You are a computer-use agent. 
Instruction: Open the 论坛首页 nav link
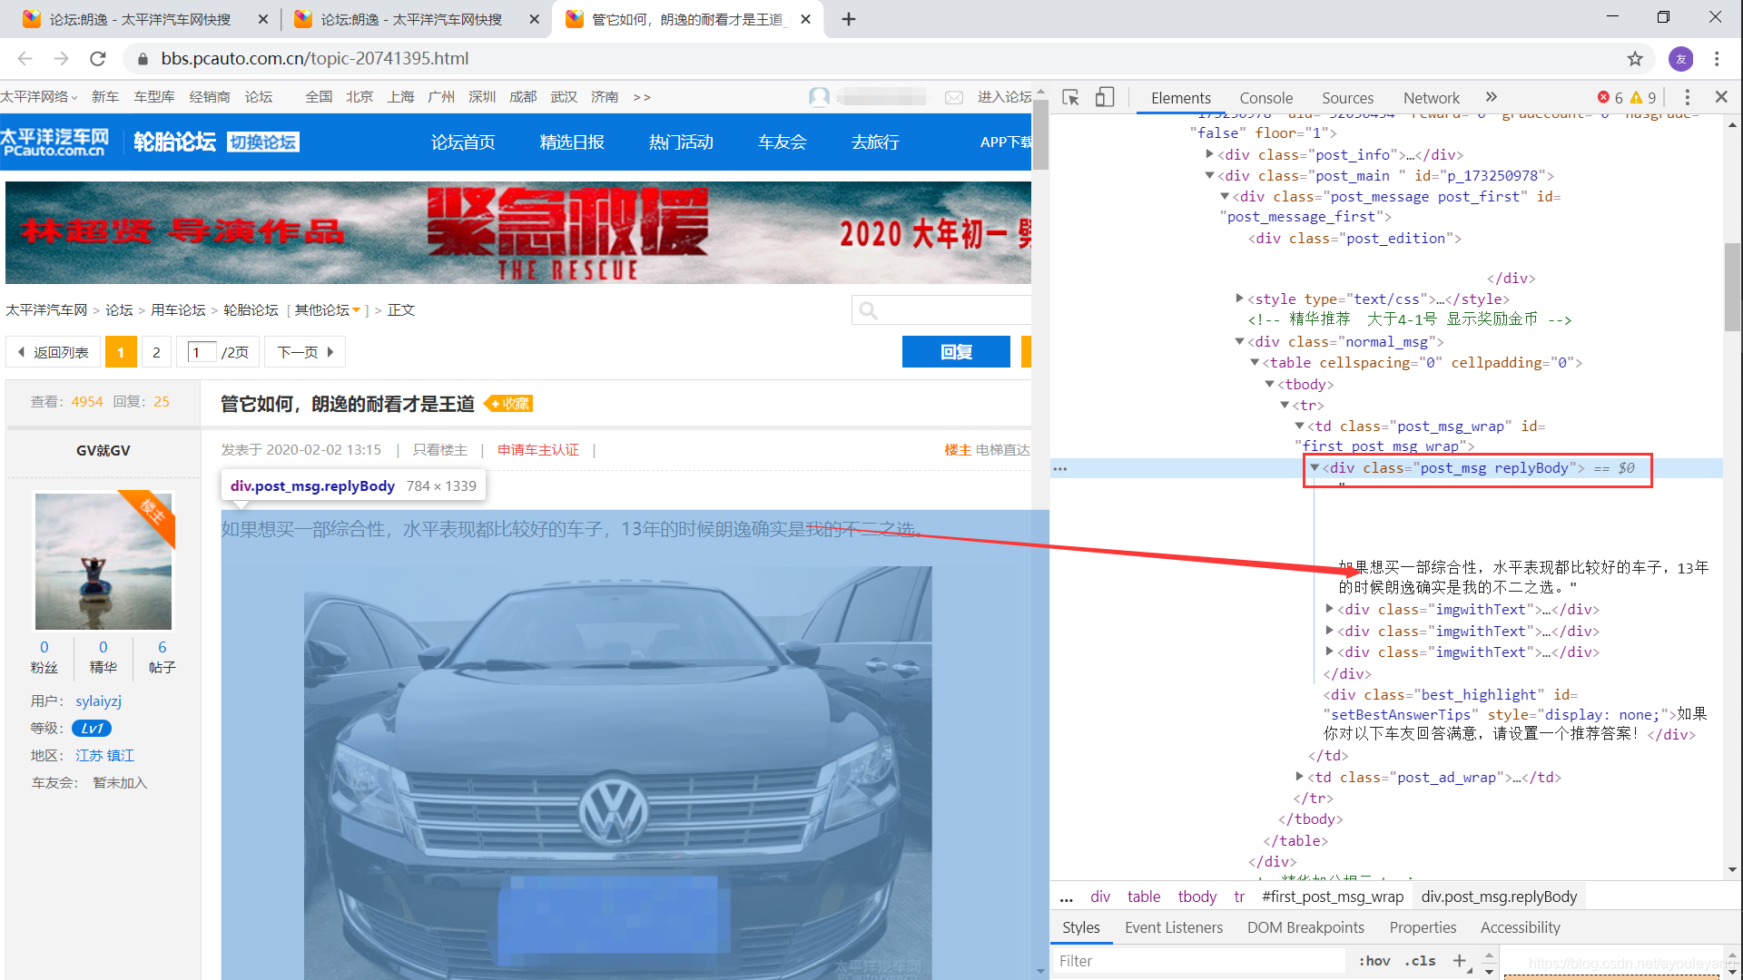pyautogui.click(x=463, y=142)
